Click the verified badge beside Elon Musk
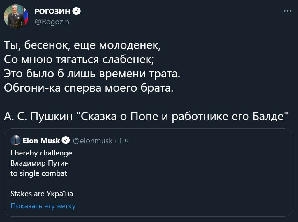This screenshot has height=222, width=298. click(x=66, y=141)
